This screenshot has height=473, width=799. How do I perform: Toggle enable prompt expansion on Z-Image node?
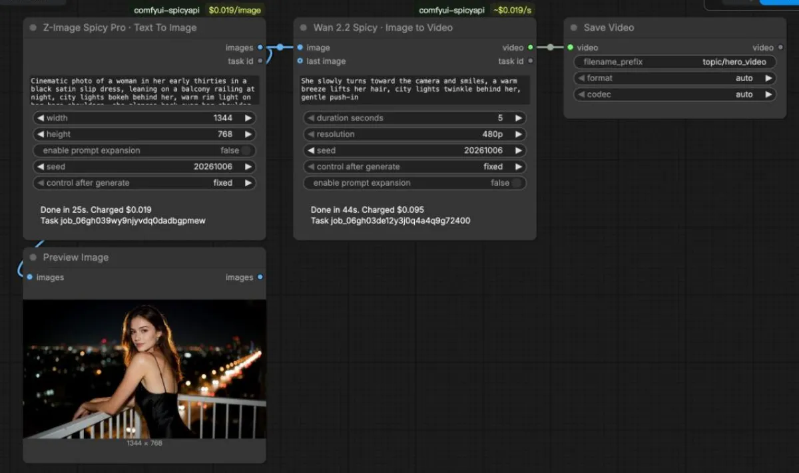pyautogui.click(x=246, y=150)
